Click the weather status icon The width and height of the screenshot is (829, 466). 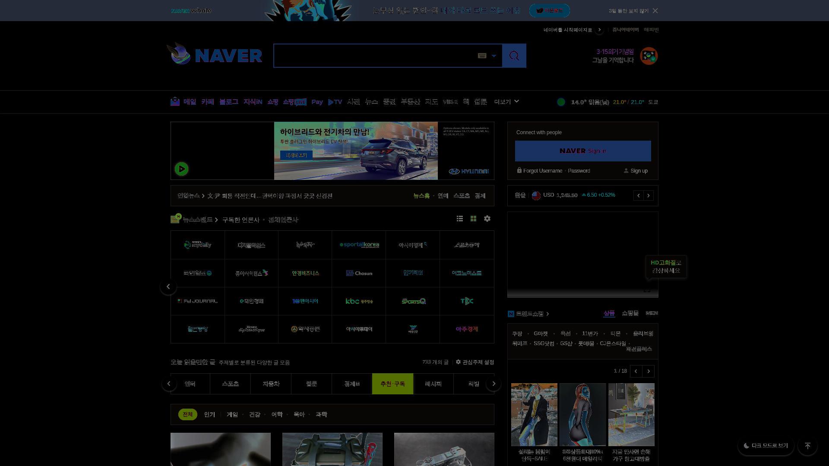[561, 102]
